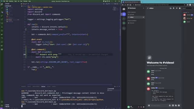This screenshot has width=194, height=109.
Task: Open the Source Control view in VS Code
Action: tap(2, 12)
